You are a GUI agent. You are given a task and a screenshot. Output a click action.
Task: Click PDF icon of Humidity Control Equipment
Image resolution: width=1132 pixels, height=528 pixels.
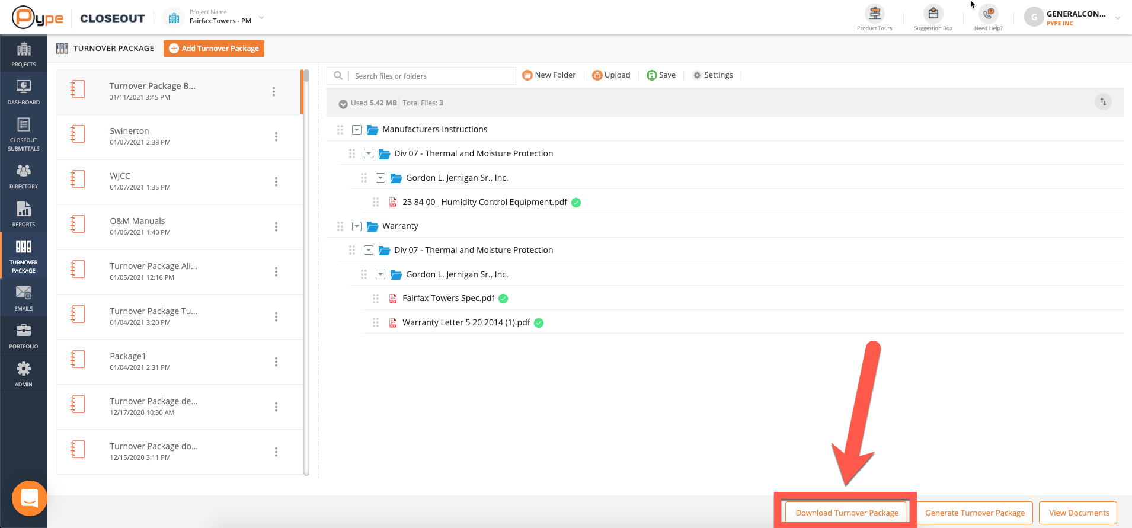[393, 202]
